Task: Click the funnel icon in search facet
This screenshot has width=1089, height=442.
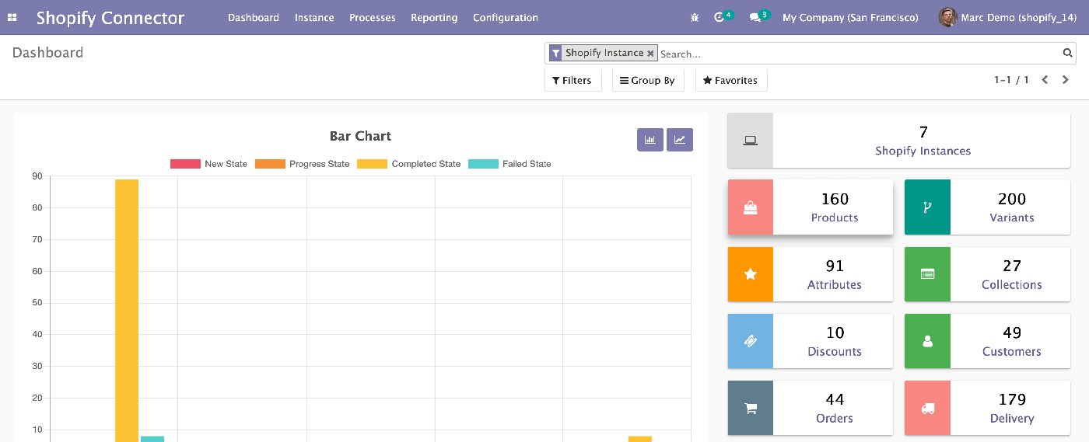Action: click(x=555, y=53)
